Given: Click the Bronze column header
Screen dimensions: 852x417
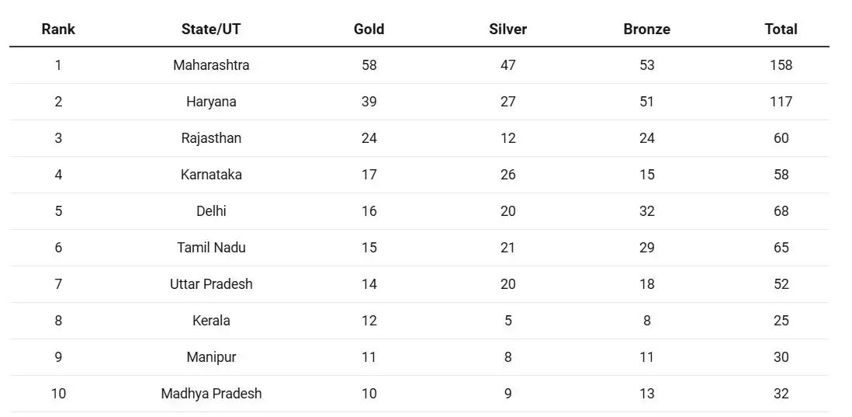Looking at the screenshot, I should (646, 29).
